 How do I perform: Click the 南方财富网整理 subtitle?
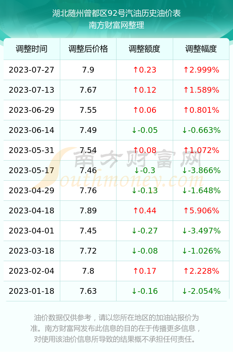coord(116,25)
